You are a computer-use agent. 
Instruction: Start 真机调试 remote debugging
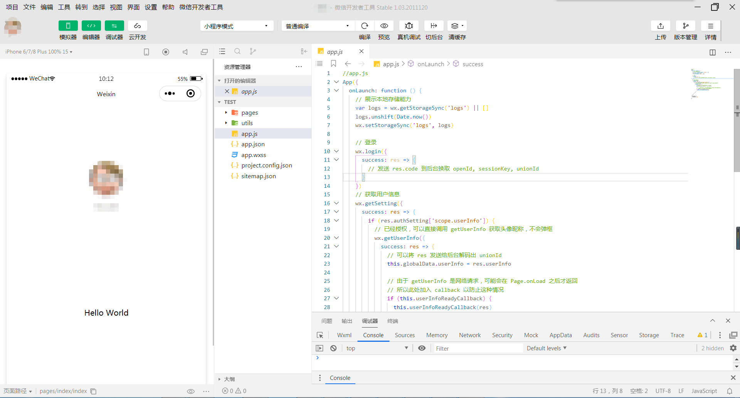[409, 26]
